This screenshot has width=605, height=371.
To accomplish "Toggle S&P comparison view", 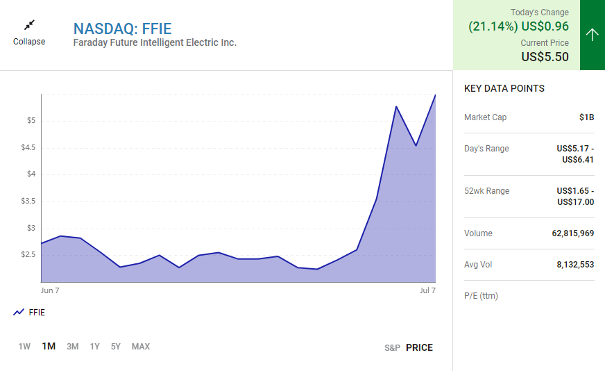I will pos(392,347).
